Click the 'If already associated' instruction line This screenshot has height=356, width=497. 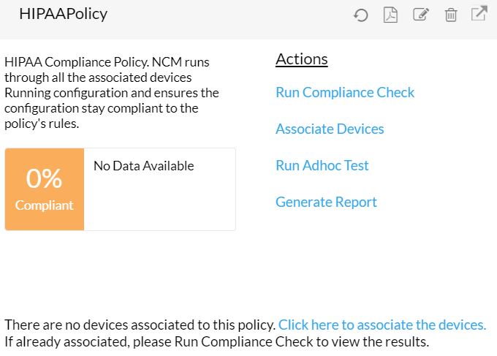(216, 341)
